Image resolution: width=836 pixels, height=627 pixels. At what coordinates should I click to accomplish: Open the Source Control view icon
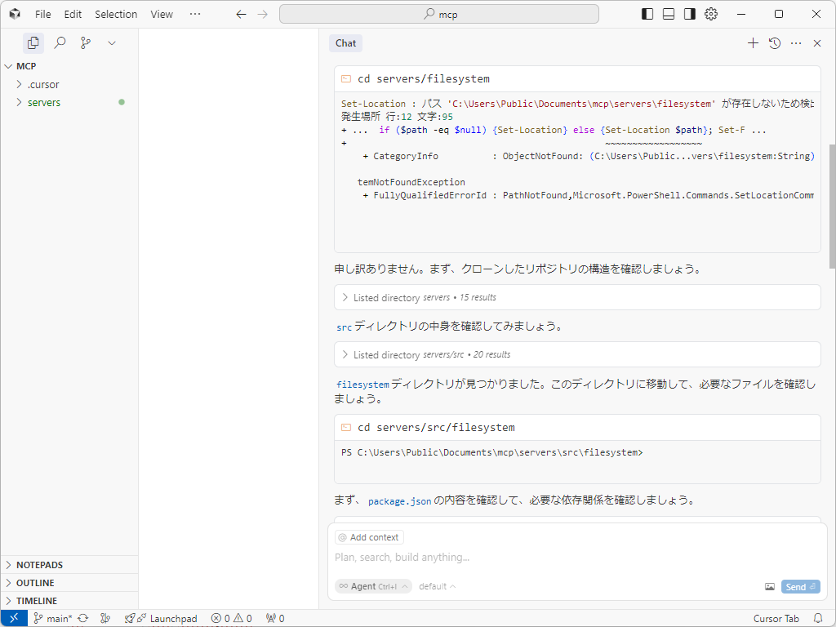pos(86,42)
